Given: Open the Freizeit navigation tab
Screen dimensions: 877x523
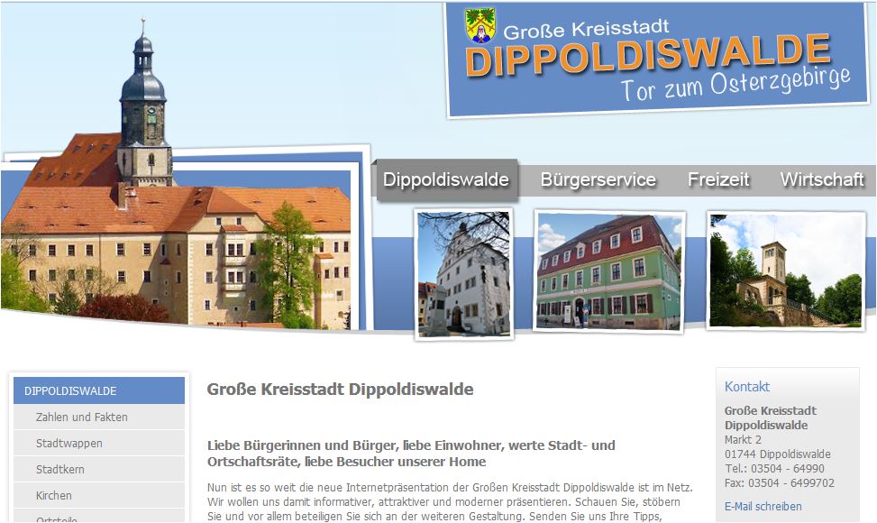Looking at the screenshot, I should [718, 179].
